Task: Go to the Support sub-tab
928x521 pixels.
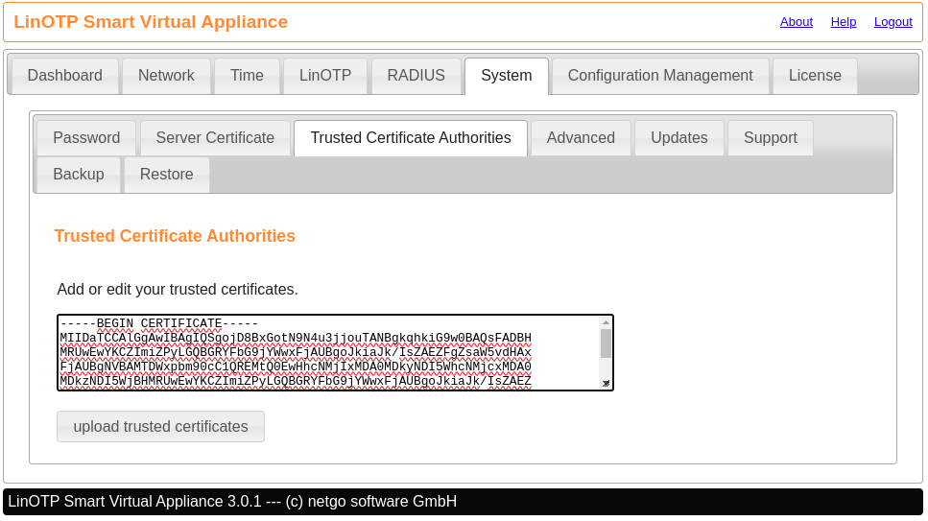Action: (770, 138)
